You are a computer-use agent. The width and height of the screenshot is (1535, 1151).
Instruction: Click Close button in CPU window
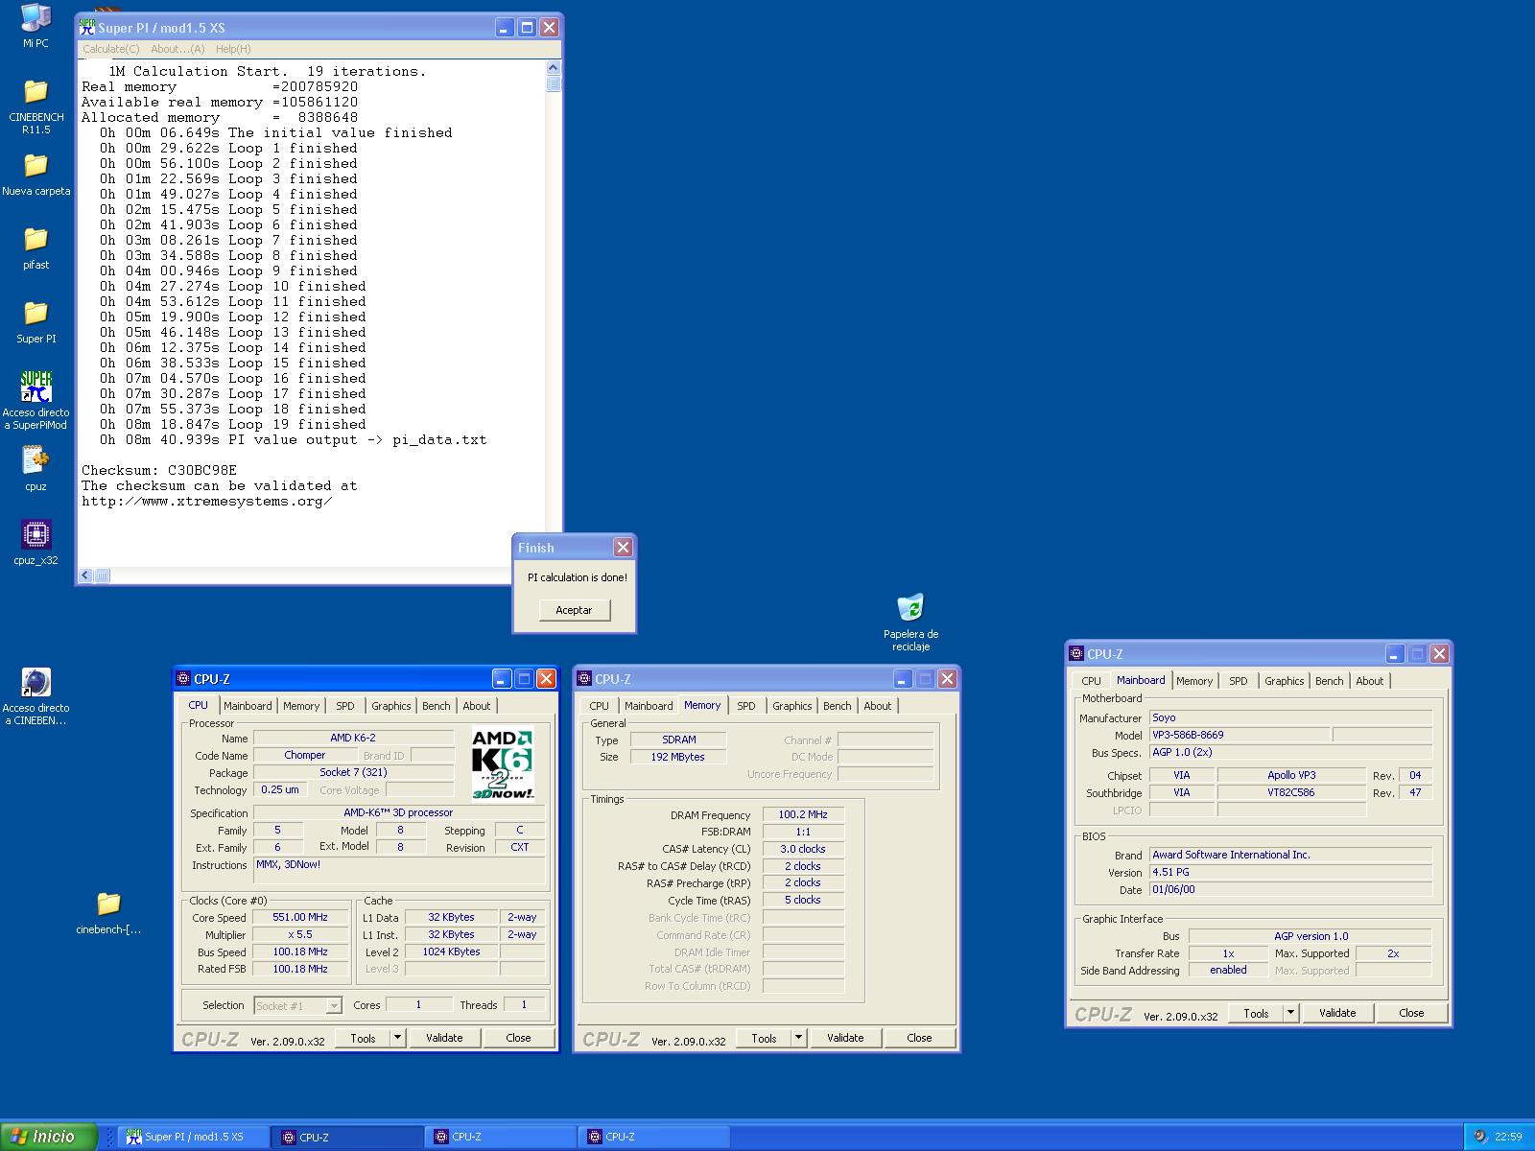point(518,1038)
